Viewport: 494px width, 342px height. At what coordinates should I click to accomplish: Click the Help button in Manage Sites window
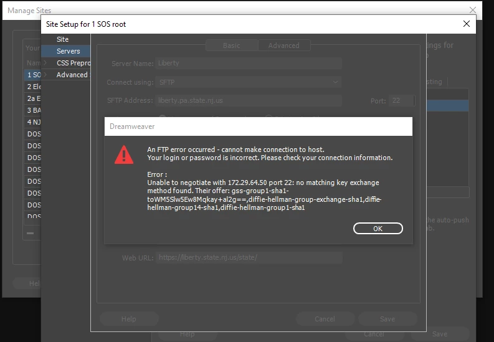point(27,283)
